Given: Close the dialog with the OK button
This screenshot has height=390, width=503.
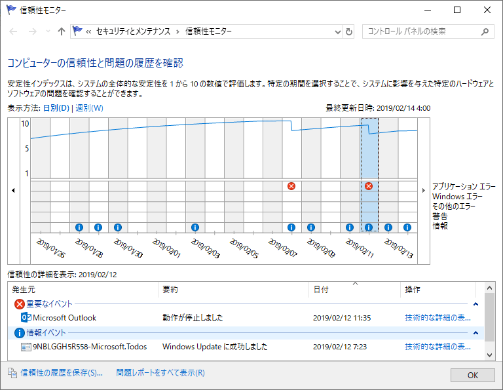Looking at the screenshot, I should pos(472,375).
